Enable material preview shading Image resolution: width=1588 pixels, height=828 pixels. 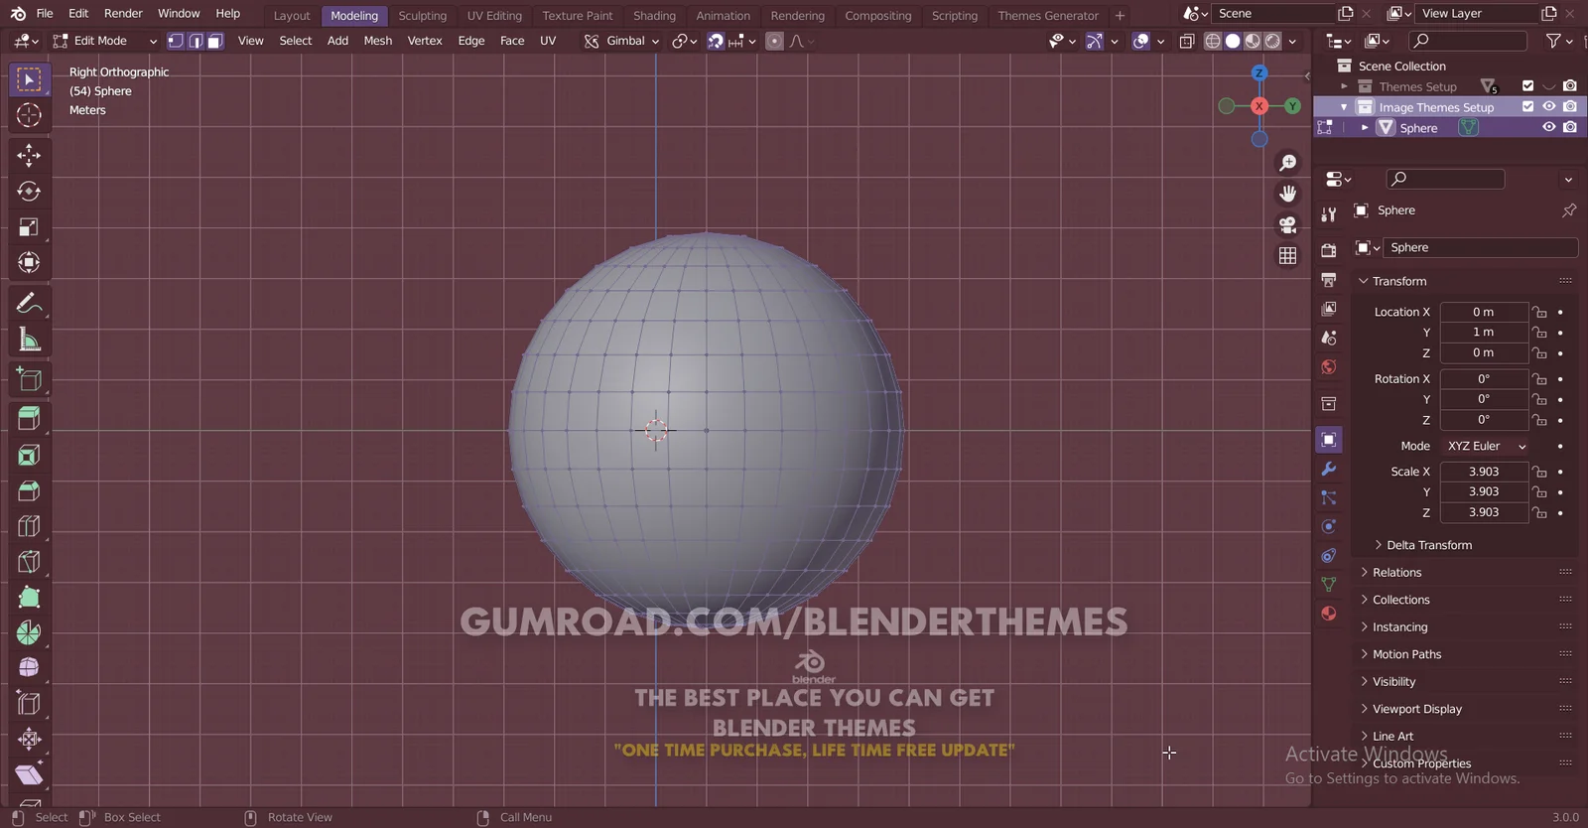[1253, 41]
